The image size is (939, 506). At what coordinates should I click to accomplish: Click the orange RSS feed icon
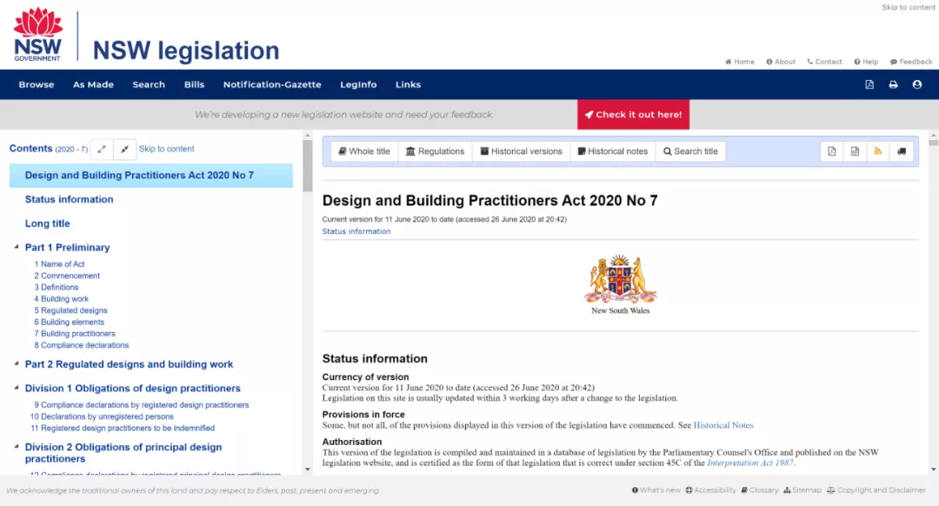(x=878, y=151)
